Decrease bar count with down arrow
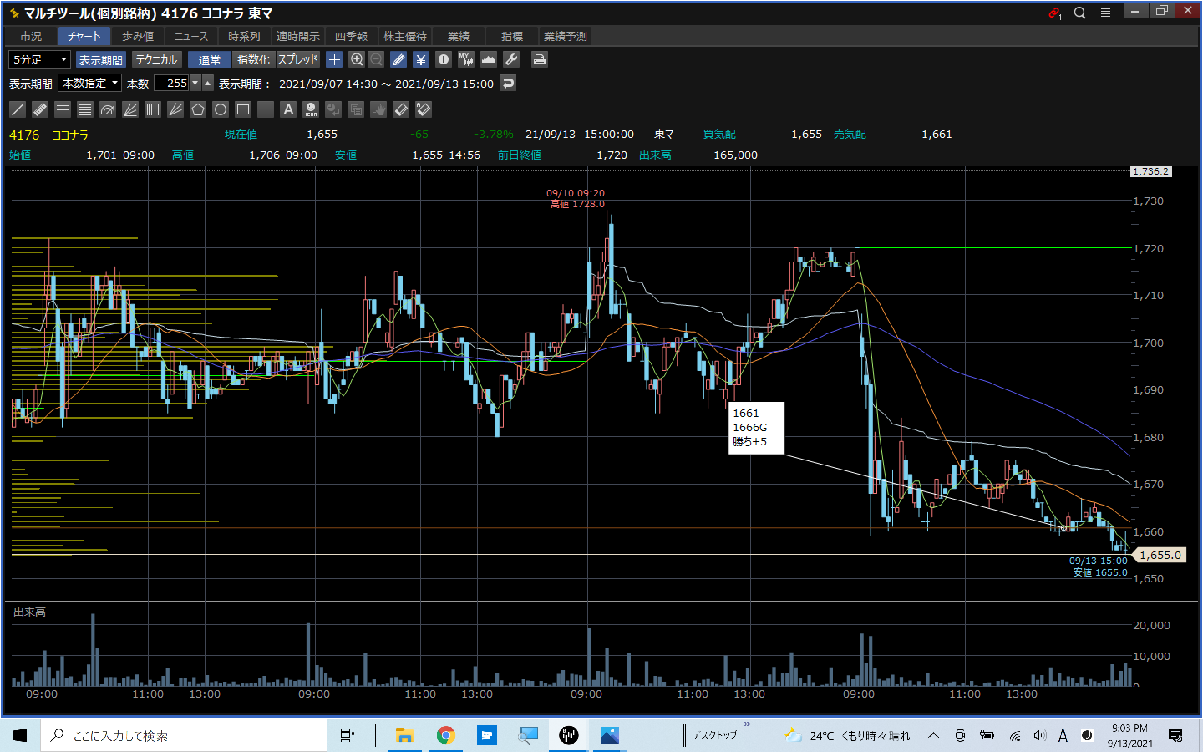 tap(195, 83)
